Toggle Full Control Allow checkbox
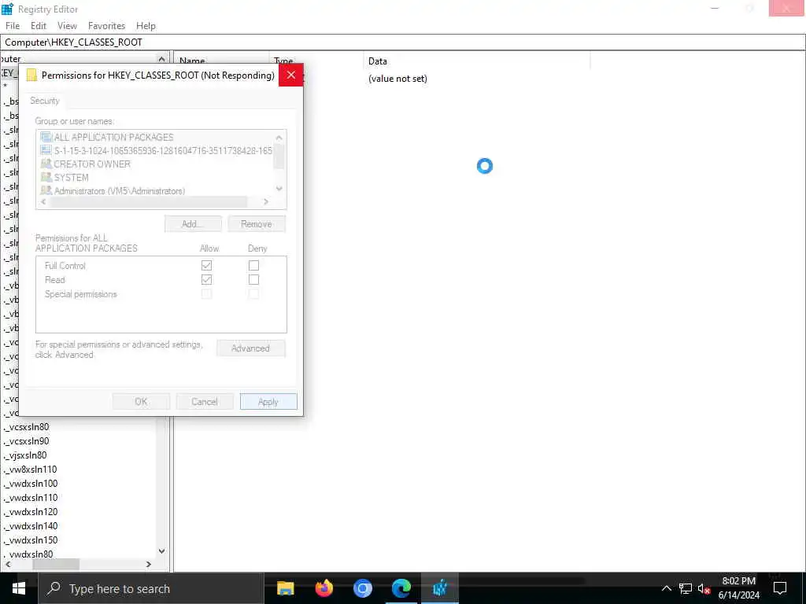The width and height of the screenshot is (806, 604). tap(207, 266)
